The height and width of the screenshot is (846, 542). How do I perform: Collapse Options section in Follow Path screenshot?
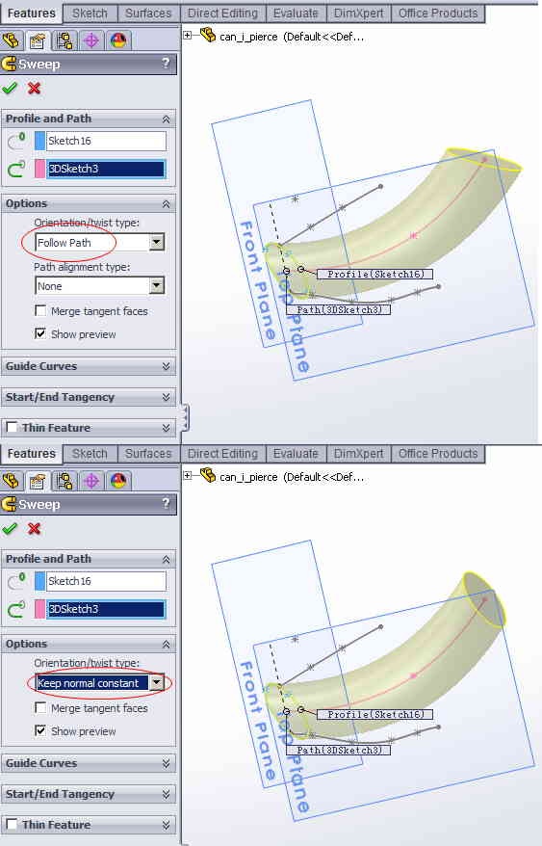coord(167,204)
